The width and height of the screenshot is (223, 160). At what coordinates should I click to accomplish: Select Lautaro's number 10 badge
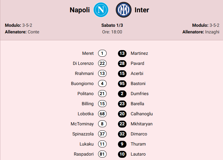(x=122, y=154)
